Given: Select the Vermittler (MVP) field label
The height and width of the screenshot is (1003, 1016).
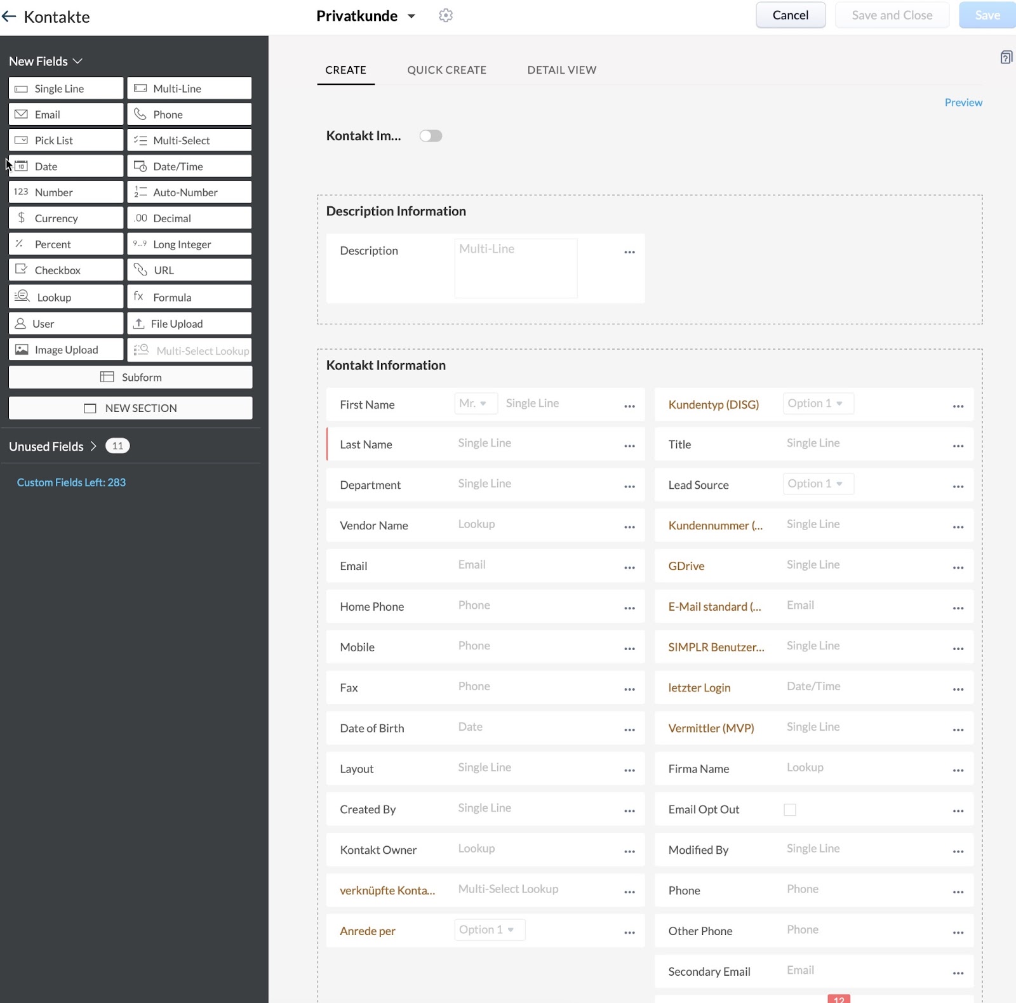Looking at the screenshot, I should (x=711, y=728).
